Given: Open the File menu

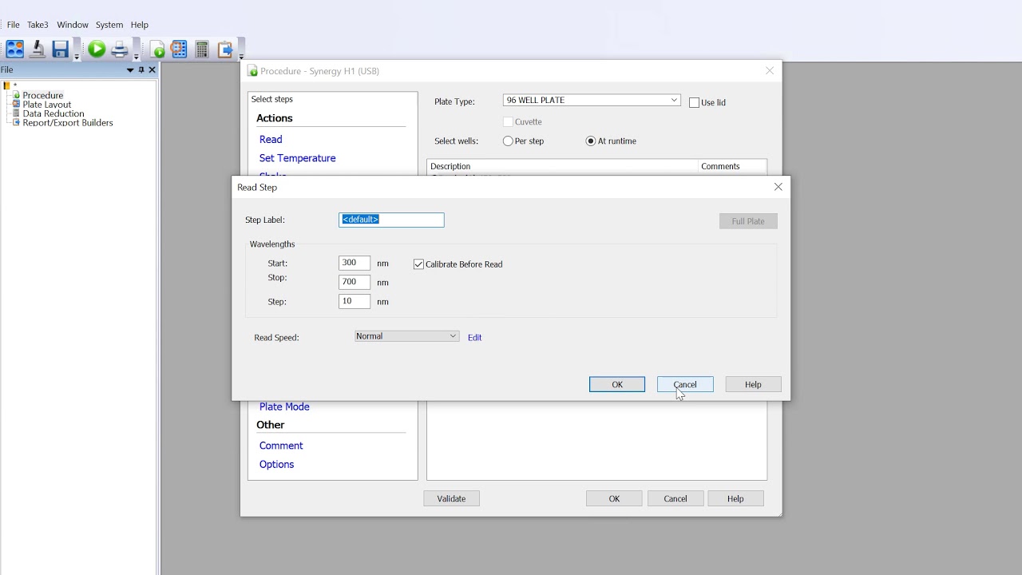Looking at the screenshot, I should point(13,25).
